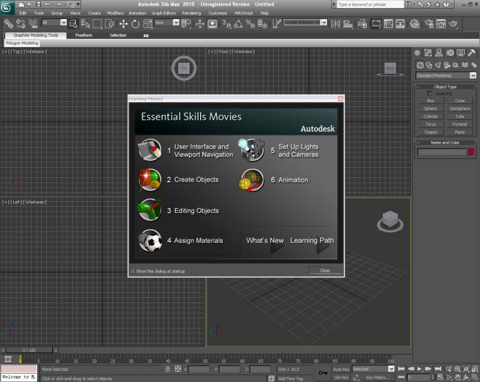Choose Rectangular Selection Region tool

coord(97,23)
